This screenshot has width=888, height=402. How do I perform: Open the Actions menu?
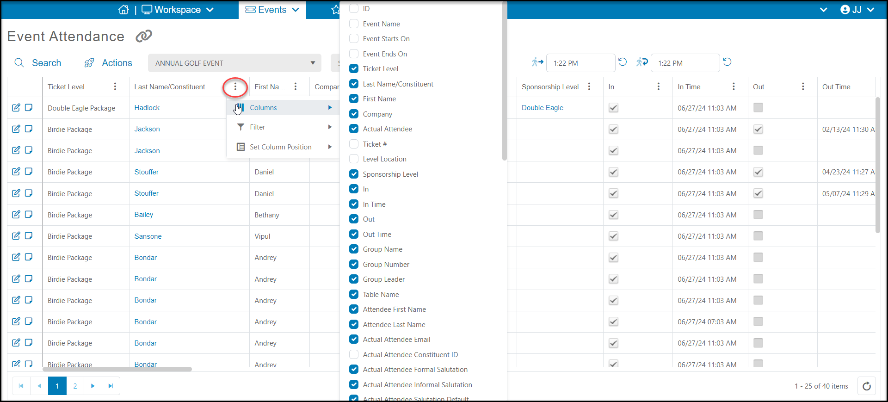(108, 63)
